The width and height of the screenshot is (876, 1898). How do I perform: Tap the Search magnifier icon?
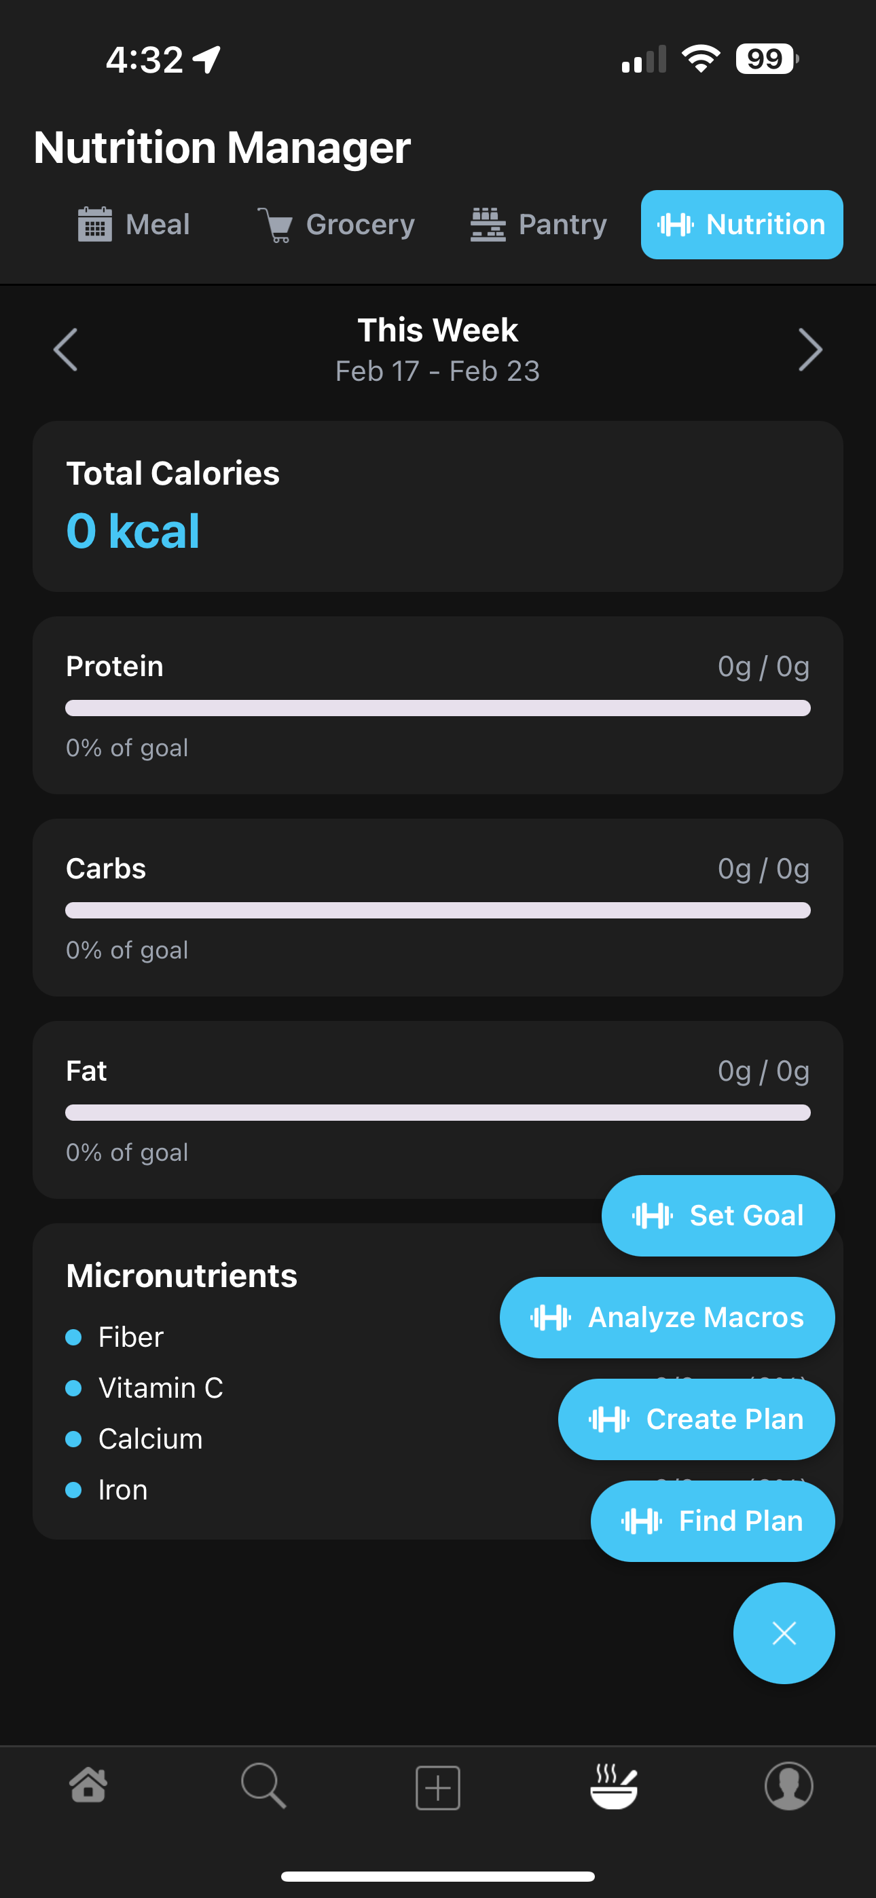click(263, 1786)
